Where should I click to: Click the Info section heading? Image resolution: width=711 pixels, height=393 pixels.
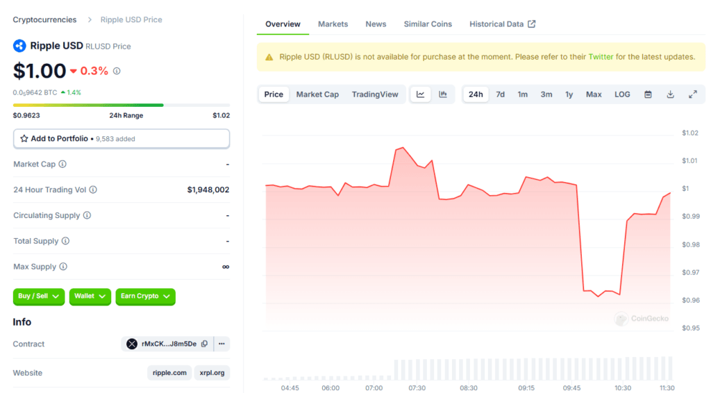[x=22, y=322]
